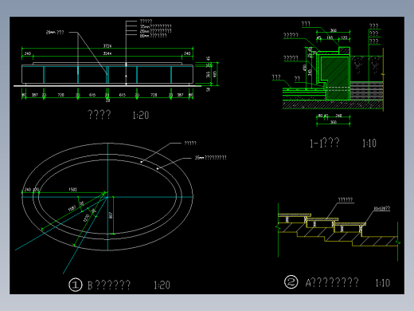Select the "35mm" leader note beside the ellipse

(x=211, y=158)
